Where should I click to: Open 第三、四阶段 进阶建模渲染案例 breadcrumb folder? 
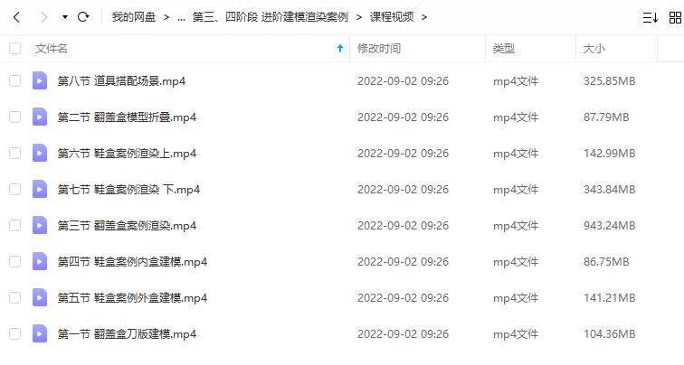(270, 17)
